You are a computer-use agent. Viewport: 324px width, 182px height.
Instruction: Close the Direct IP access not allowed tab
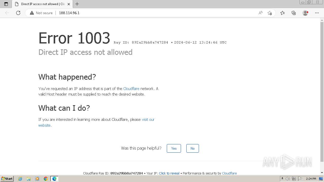tap(69, 4)
